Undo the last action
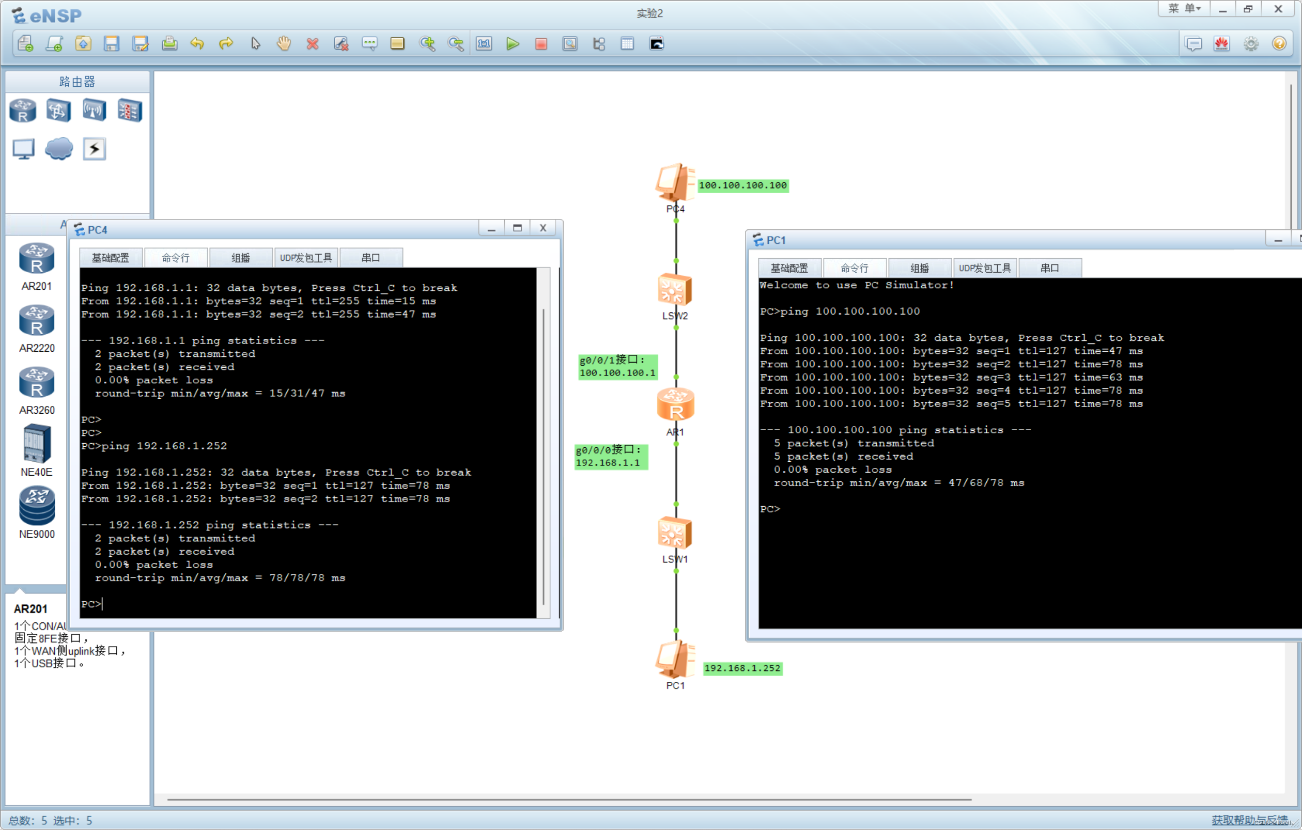This screenshot has width=1302, height=830. pos(197,44)
